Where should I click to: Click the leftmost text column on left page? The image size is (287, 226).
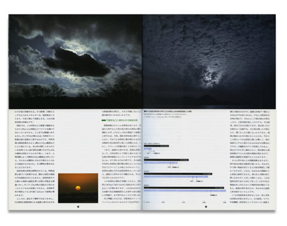[35, 157]
